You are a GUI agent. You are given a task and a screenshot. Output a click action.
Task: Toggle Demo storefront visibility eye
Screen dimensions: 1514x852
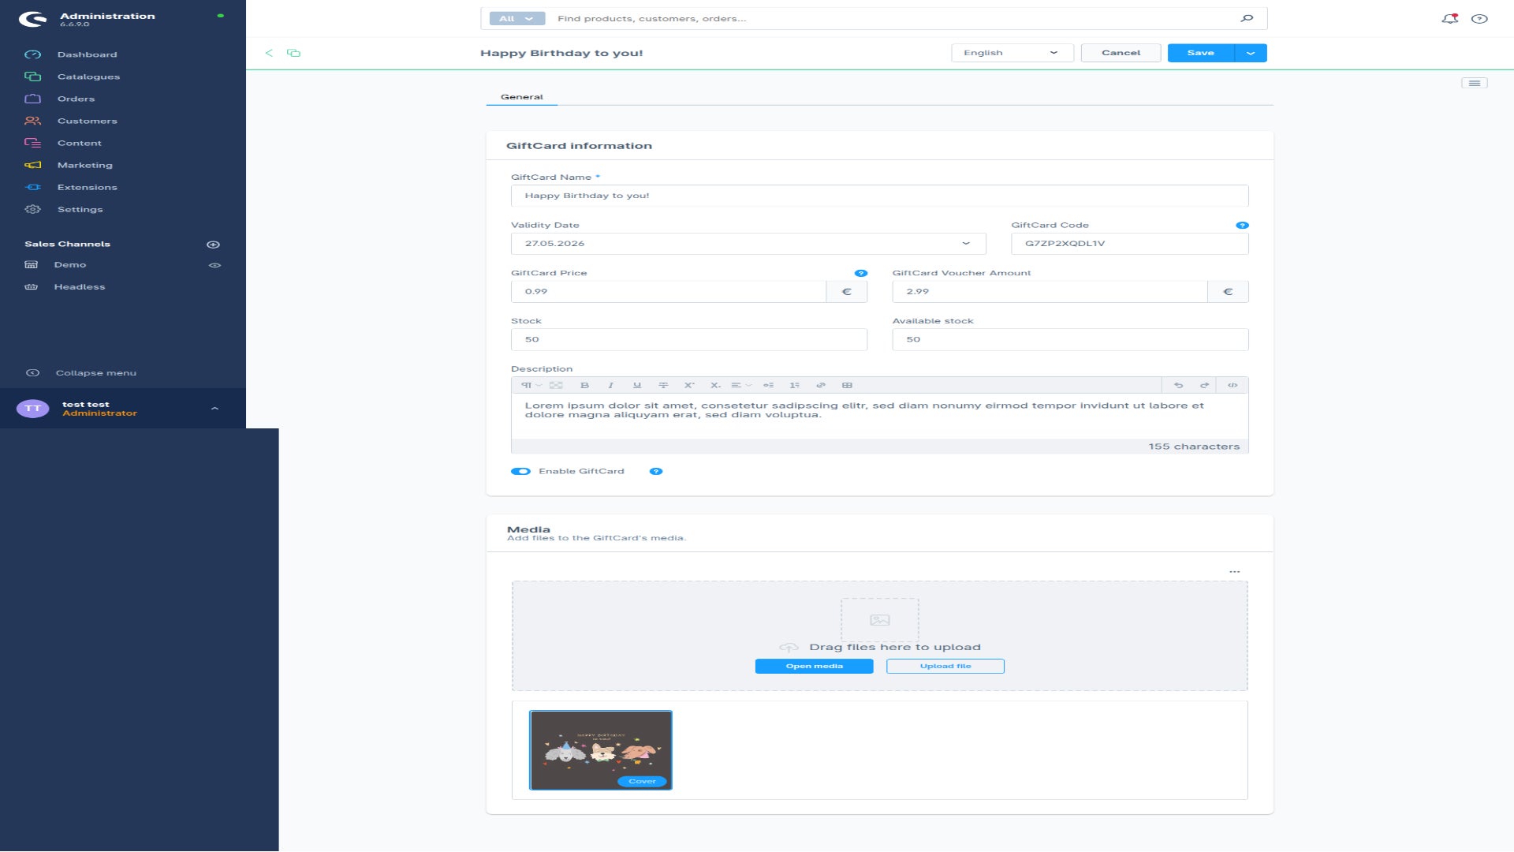tap(214, 265)
